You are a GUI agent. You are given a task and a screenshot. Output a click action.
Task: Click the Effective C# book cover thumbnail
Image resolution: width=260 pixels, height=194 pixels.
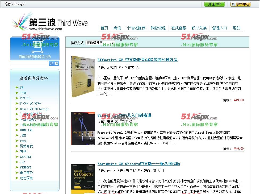point(83,77)
